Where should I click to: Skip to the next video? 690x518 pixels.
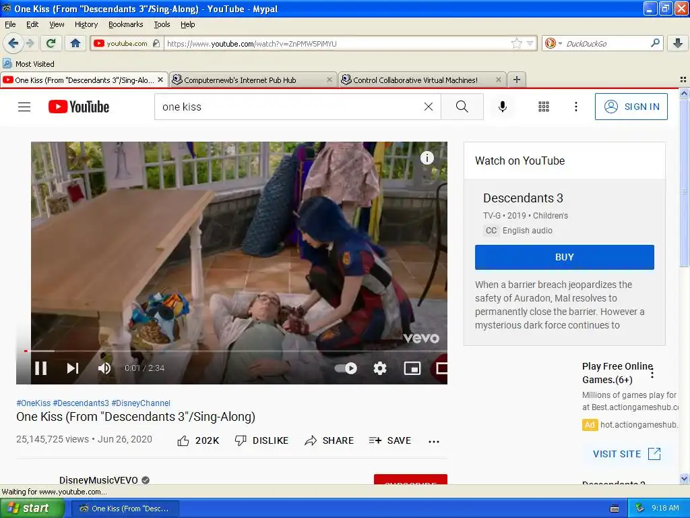[73, 368]
